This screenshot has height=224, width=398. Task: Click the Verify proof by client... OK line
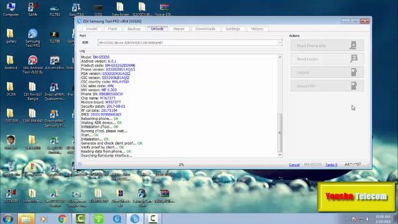(102, 147)
